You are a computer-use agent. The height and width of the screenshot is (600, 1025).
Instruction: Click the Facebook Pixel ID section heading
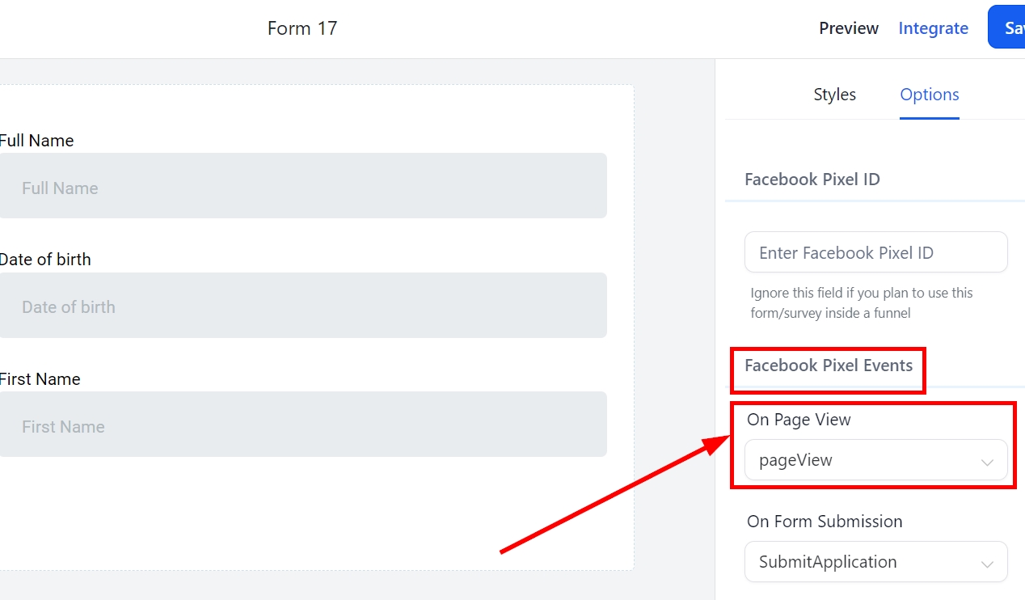(x=812, y=180)
